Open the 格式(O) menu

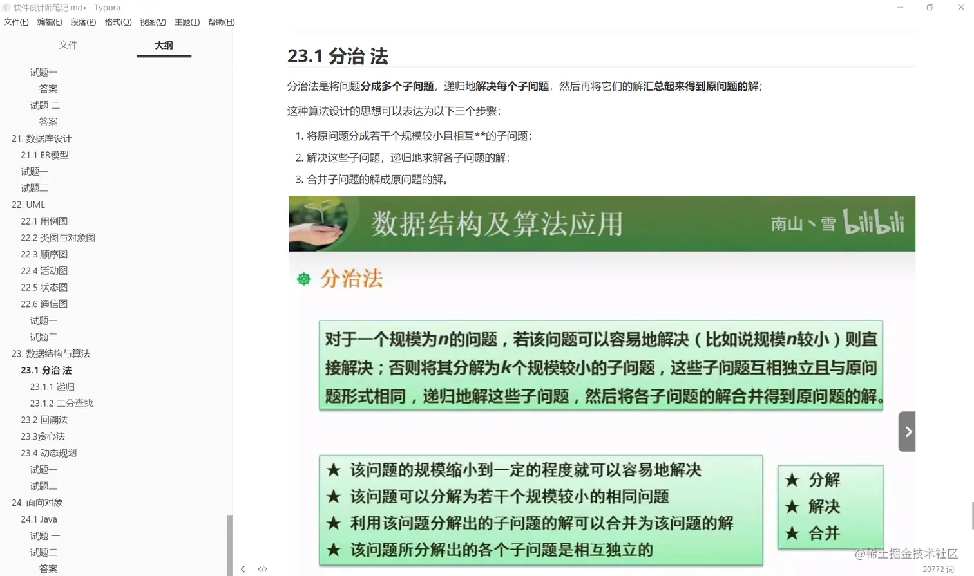pyautogui.click(x=118, y=22)
